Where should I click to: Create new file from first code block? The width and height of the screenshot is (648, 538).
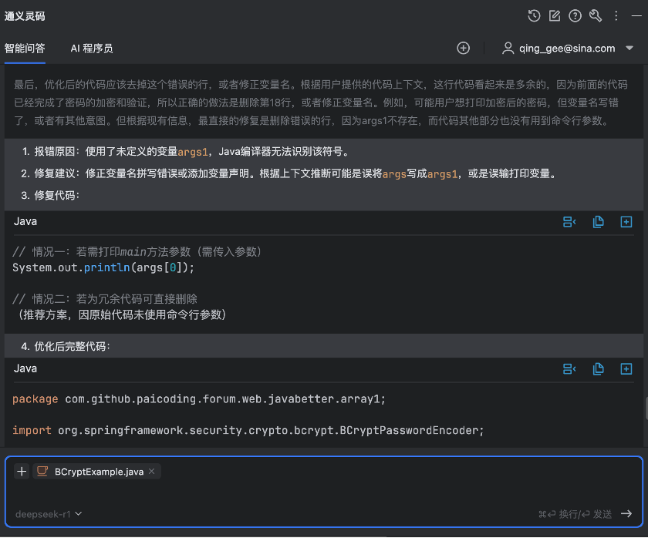pos(626,222)
